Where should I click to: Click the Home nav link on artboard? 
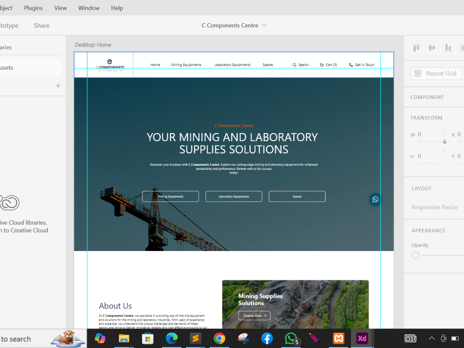(155, 65)
